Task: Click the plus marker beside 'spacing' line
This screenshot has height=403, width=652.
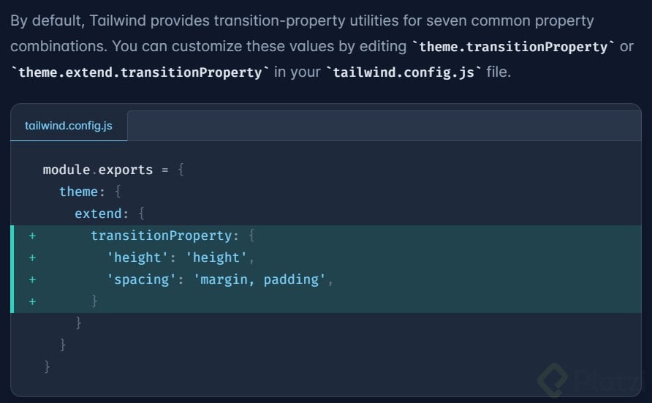Action: point(32,280)
